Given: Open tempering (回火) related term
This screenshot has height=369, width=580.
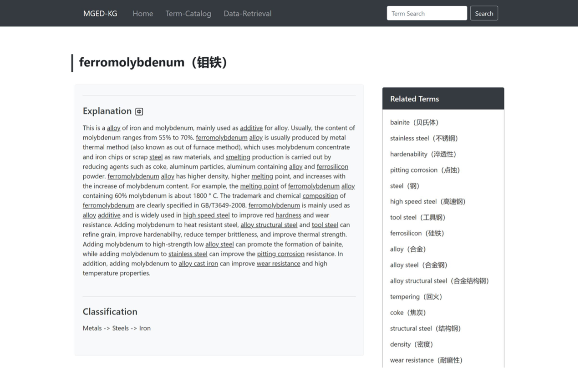Looking at the screenshot, I should click(416, 297).
